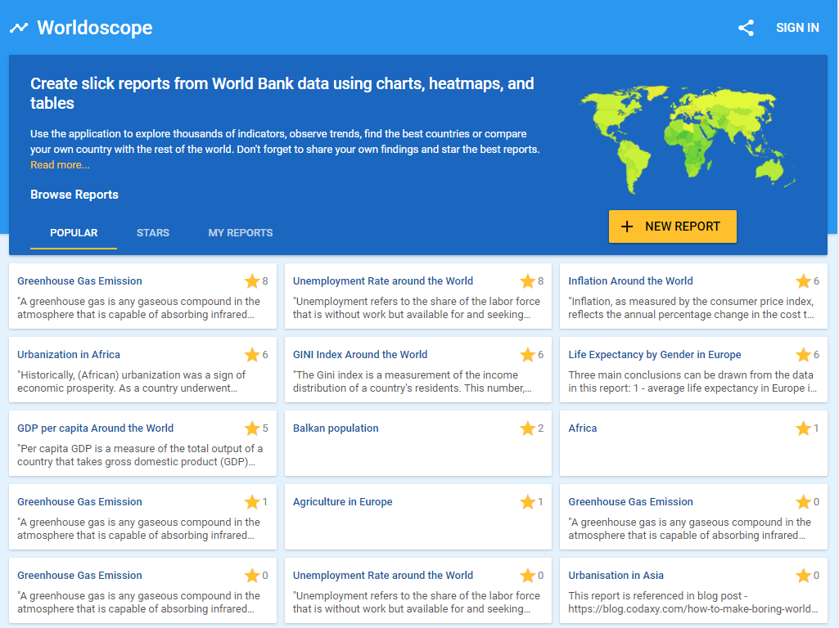
Task: Click Sign In in the header
Action: 797,28
